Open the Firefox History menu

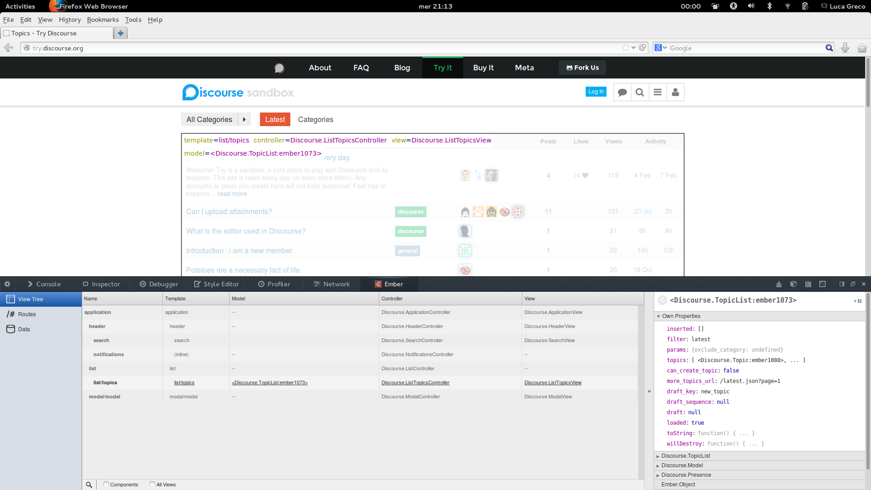coord(70,20)
